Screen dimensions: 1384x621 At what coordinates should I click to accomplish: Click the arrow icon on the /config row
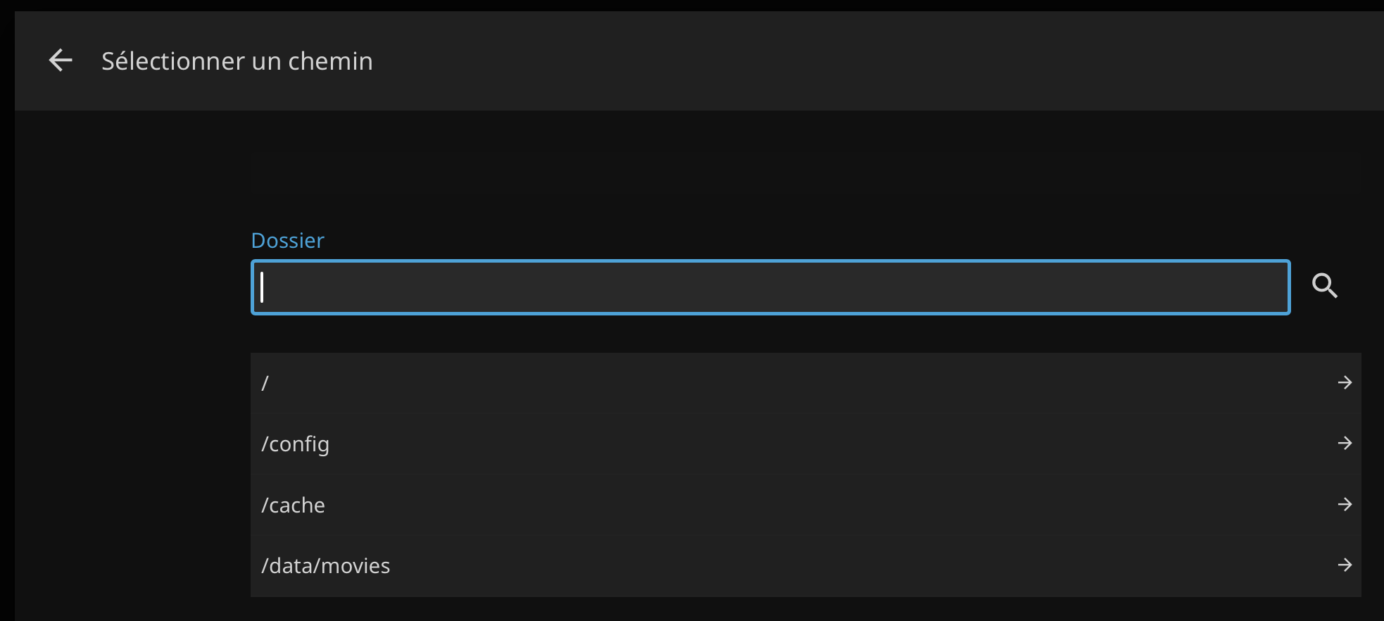[1345, 443]
